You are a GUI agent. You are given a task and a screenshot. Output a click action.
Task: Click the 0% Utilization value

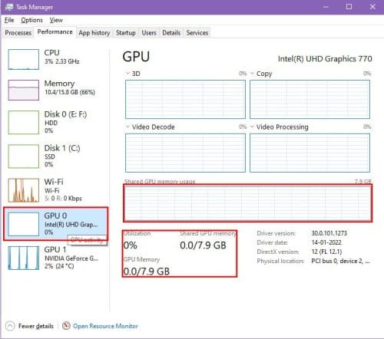pyautogui.click(x=130, y=245)
